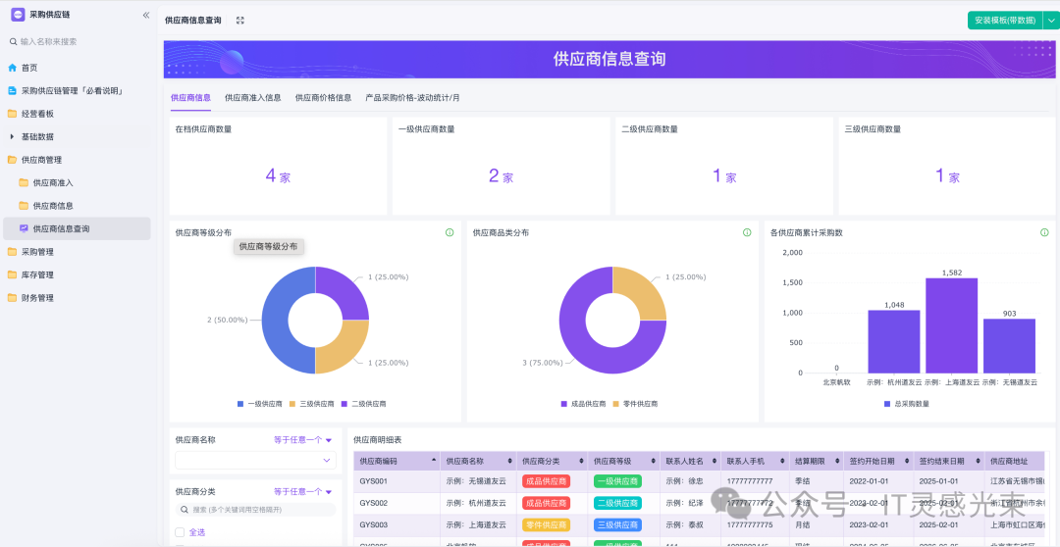
Task: Click the 总采购数量 legend color swatch
Action: (x=887, y=404)
